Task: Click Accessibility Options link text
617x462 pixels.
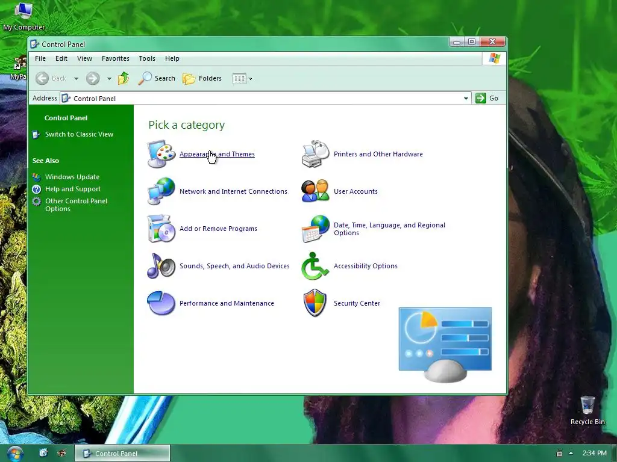Action: (x=366, y=266)
